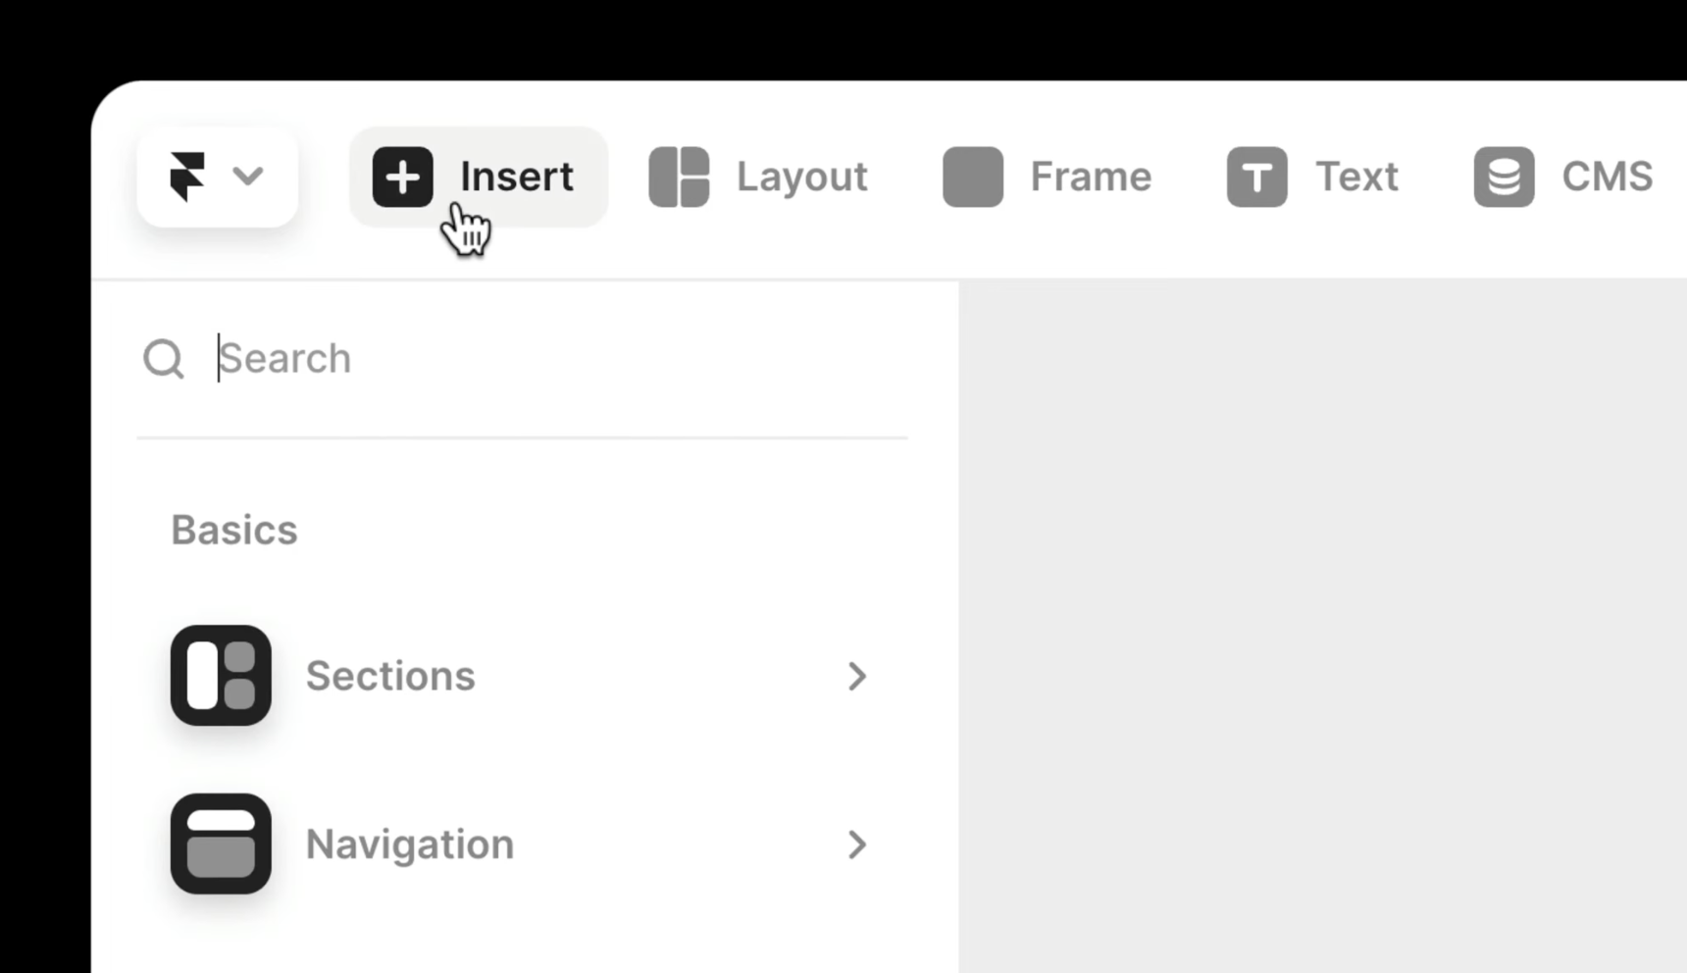The width and height of the screenshot is (1687, 973).
Task: Select the Text tool icon
Action: (1256, 178)
